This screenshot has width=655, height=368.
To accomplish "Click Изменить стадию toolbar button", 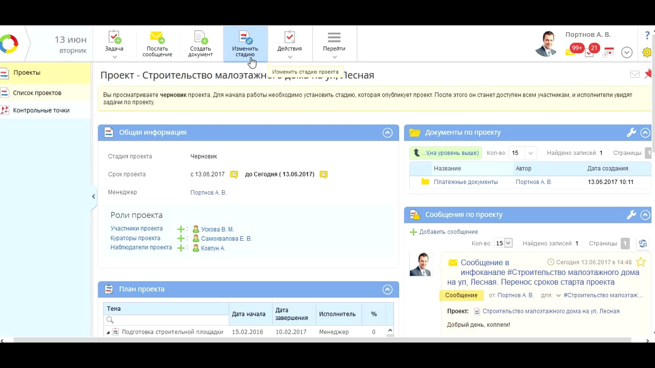I will coord(245,43).
